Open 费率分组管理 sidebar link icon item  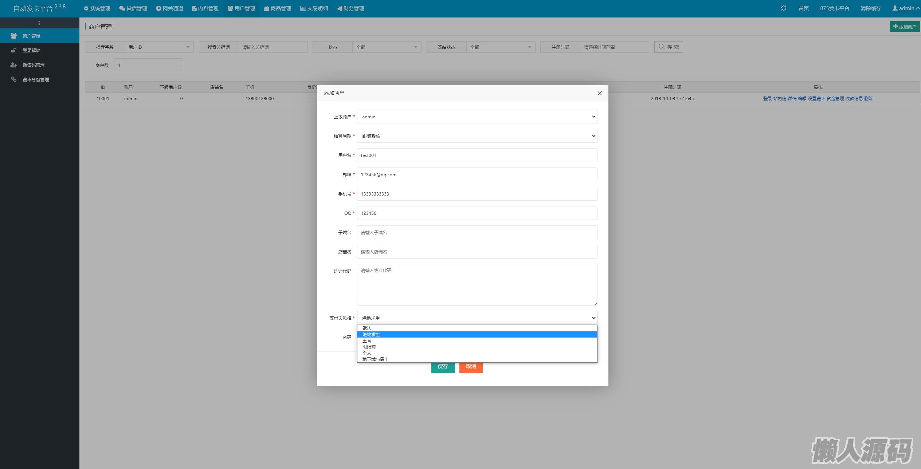(x=36, y=79)
